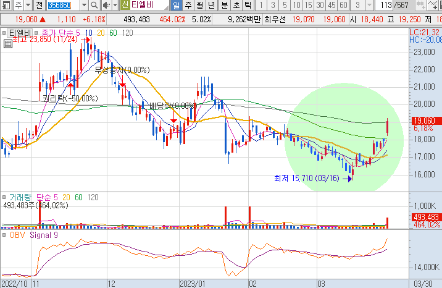This screenshot has width=442, height=288.
Task: Choose interval button 15
Action: (309, 5)
